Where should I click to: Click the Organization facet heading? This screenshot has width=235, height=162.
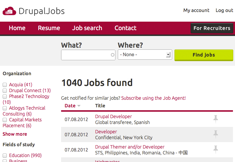point(17,73)
